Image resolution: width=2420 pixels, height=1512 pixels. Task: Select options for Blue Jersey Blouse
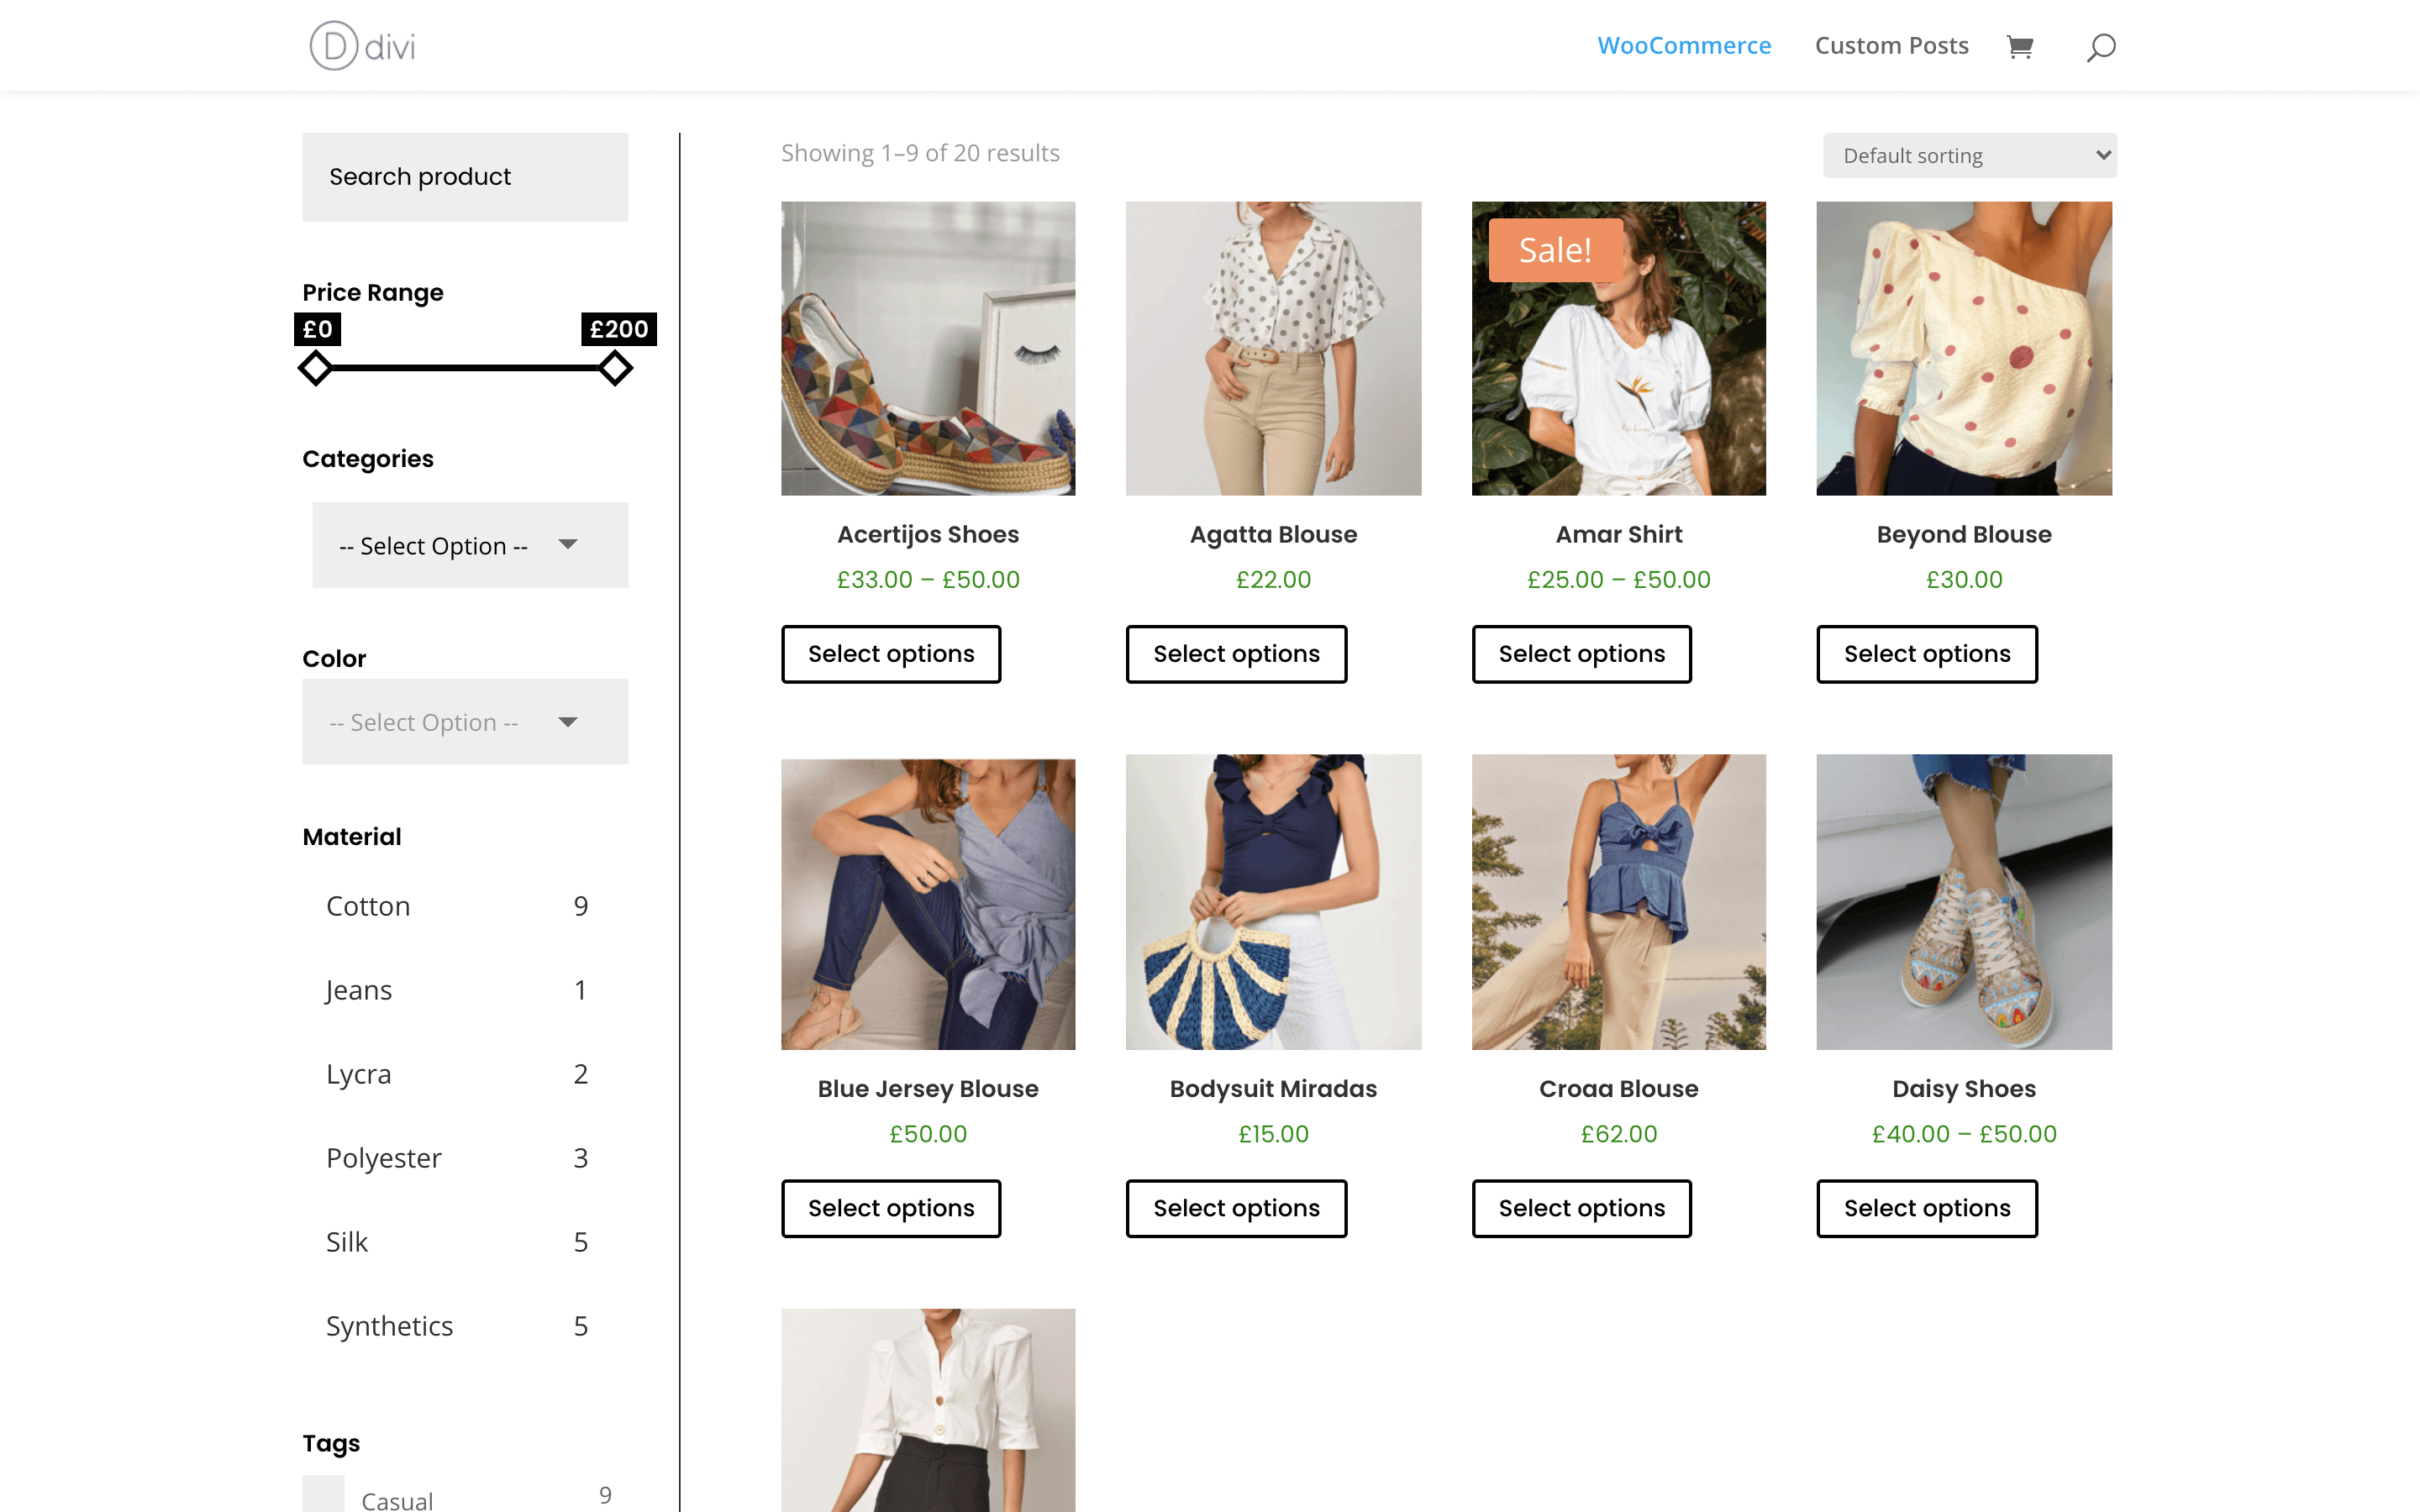tap(891, 1208)
